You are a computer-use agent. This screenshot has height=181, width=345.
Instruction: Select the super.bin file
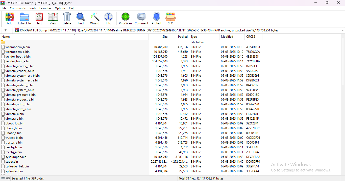coord(12,162)
